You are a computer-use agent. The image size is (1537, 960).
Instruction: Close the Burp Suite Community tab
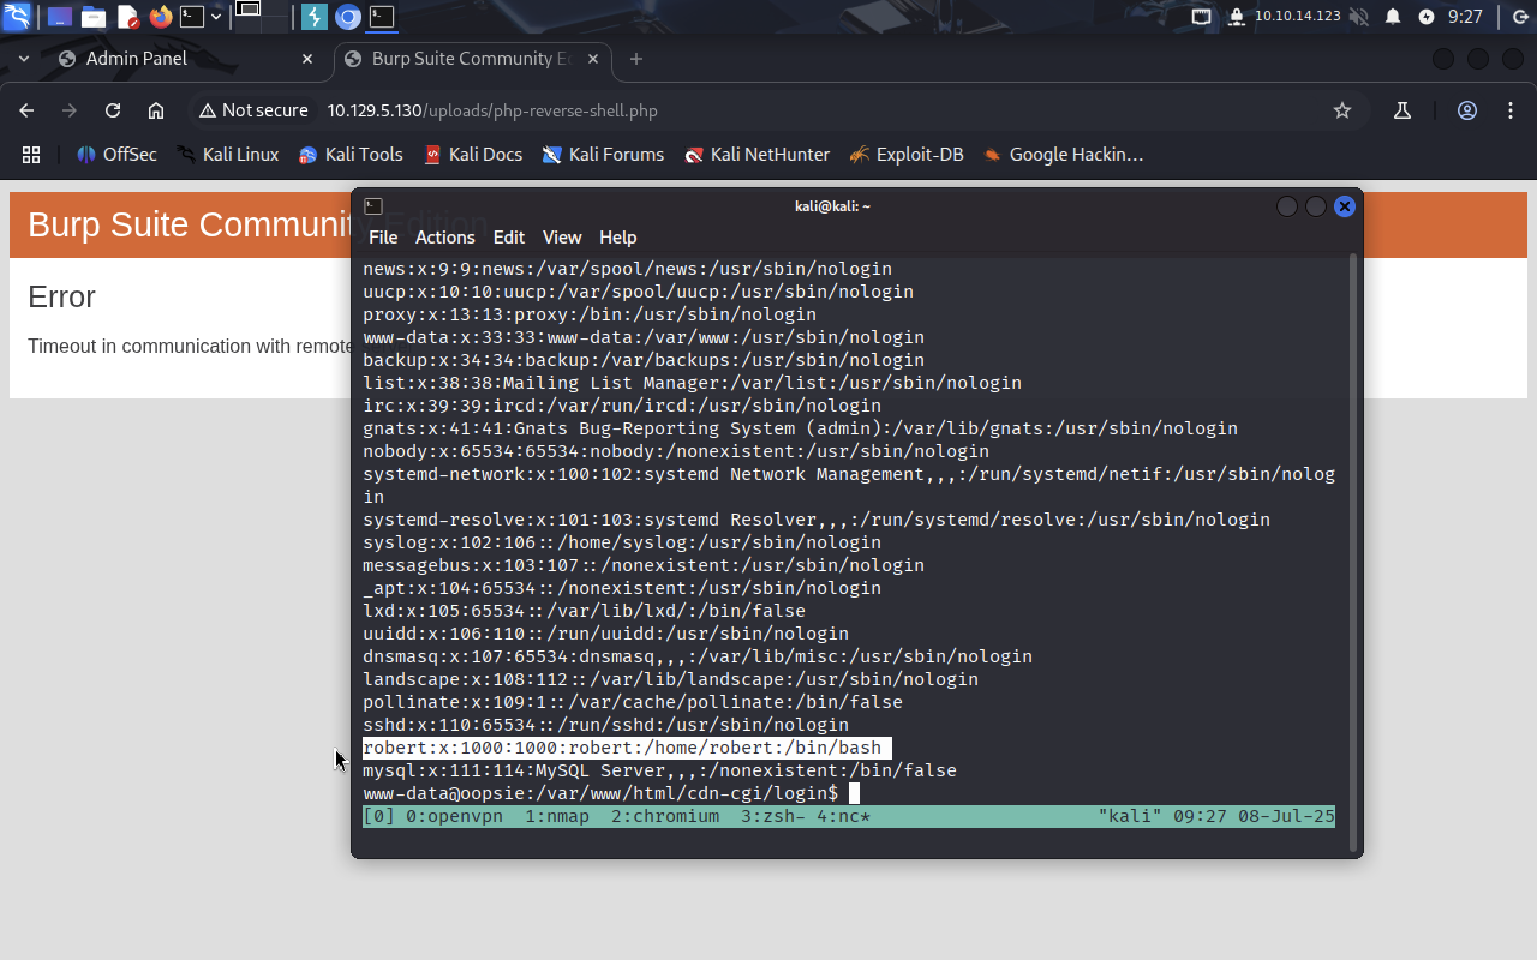point(593,59)
